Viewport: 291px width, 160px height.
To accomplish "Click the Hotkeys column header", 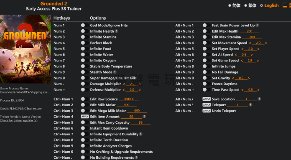I will tap(61, 18).
